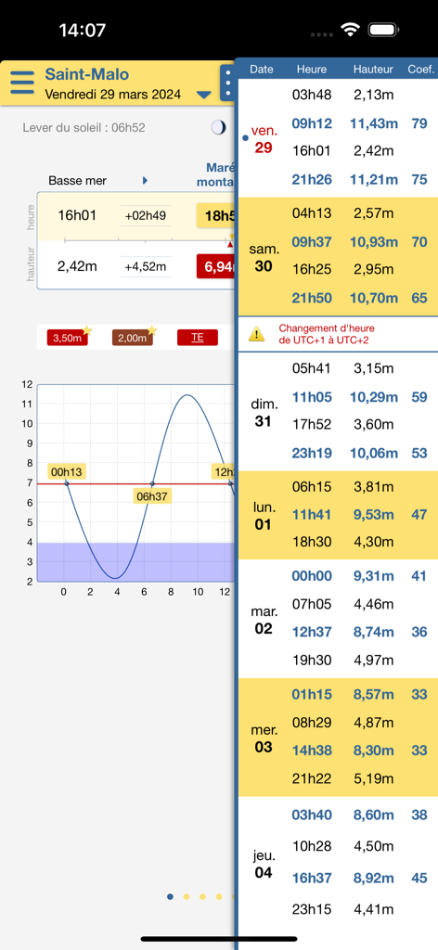Screen dimensions: 438x950
Task: Tap the 14h38 tide time on Wednesday
Action: pyautogui.click(x=312, y=750)
